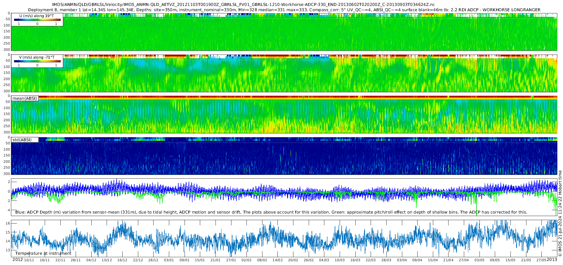Click the IMOS Hobart time stamp text

click(560, 213)
